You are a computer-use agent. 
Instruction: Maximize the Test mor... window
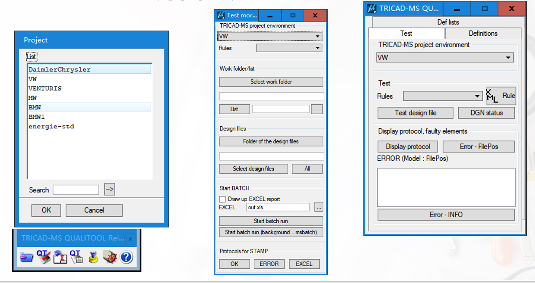tap(292, 16)
